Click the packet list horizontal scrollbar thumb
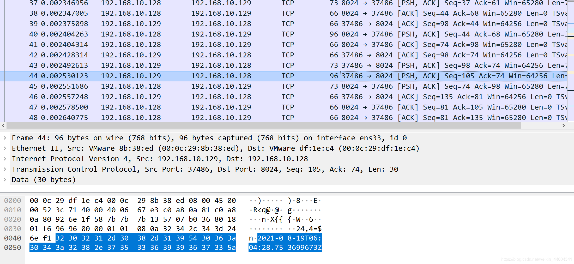The image size is (574, 264). tap(263, 125)
